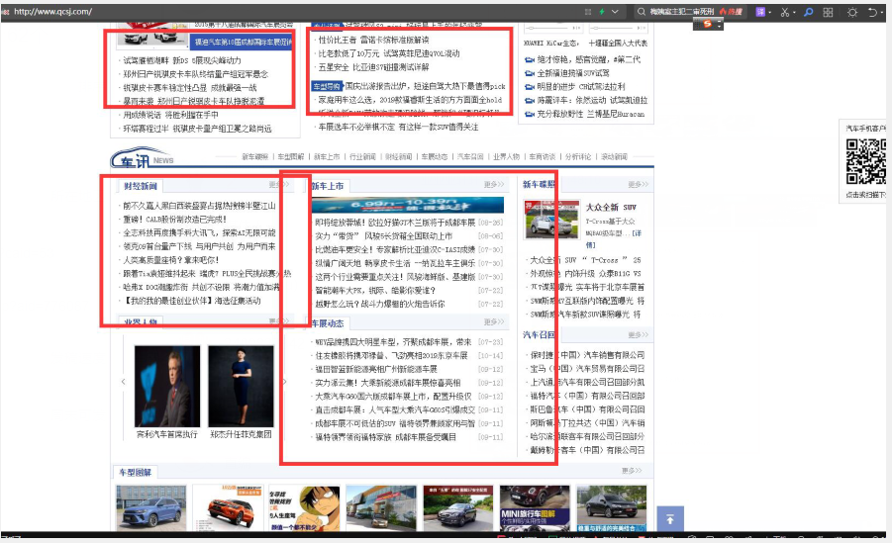Open recall item 宝马（中国）汽车贸易有限公司

[x=587, y=369]
